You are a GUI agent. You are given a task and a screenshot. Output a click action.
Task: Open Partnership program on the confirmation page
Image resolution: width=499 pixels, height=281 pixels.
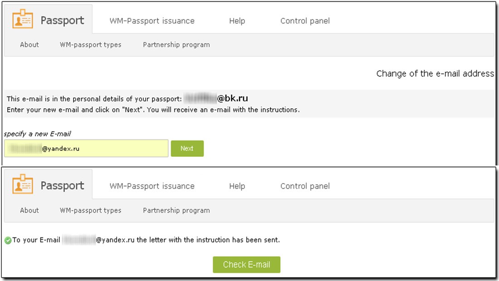pos(176,210)
